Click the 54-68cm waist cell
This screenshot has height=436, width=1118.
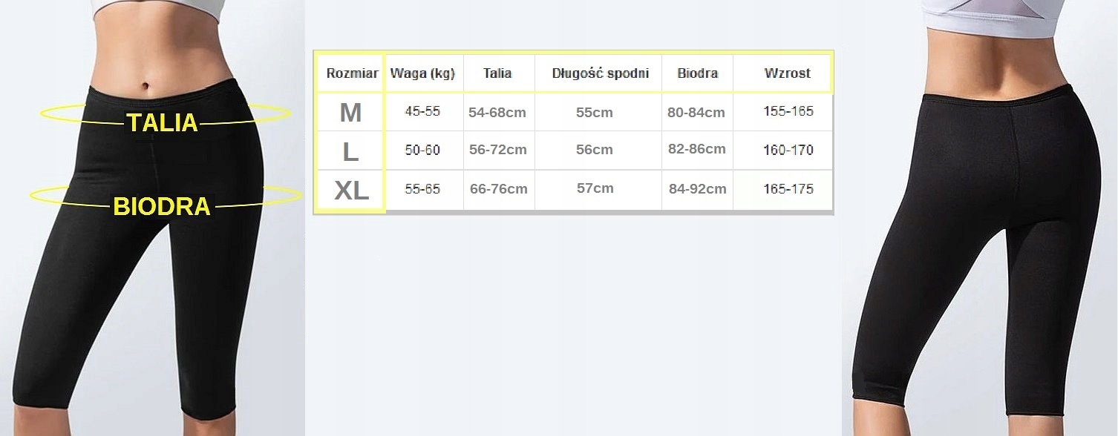[497, 113]
